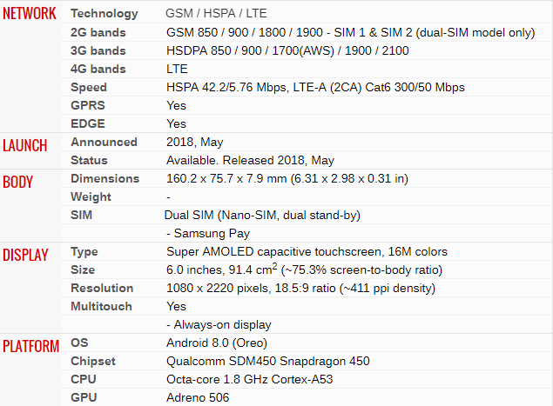Click the Announced label under Launch
This screenshot has height=406, width=553.
104,142
